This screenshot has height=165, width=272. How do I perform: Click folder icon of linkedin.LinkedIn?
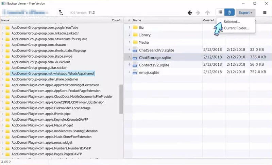coord(7,33)
